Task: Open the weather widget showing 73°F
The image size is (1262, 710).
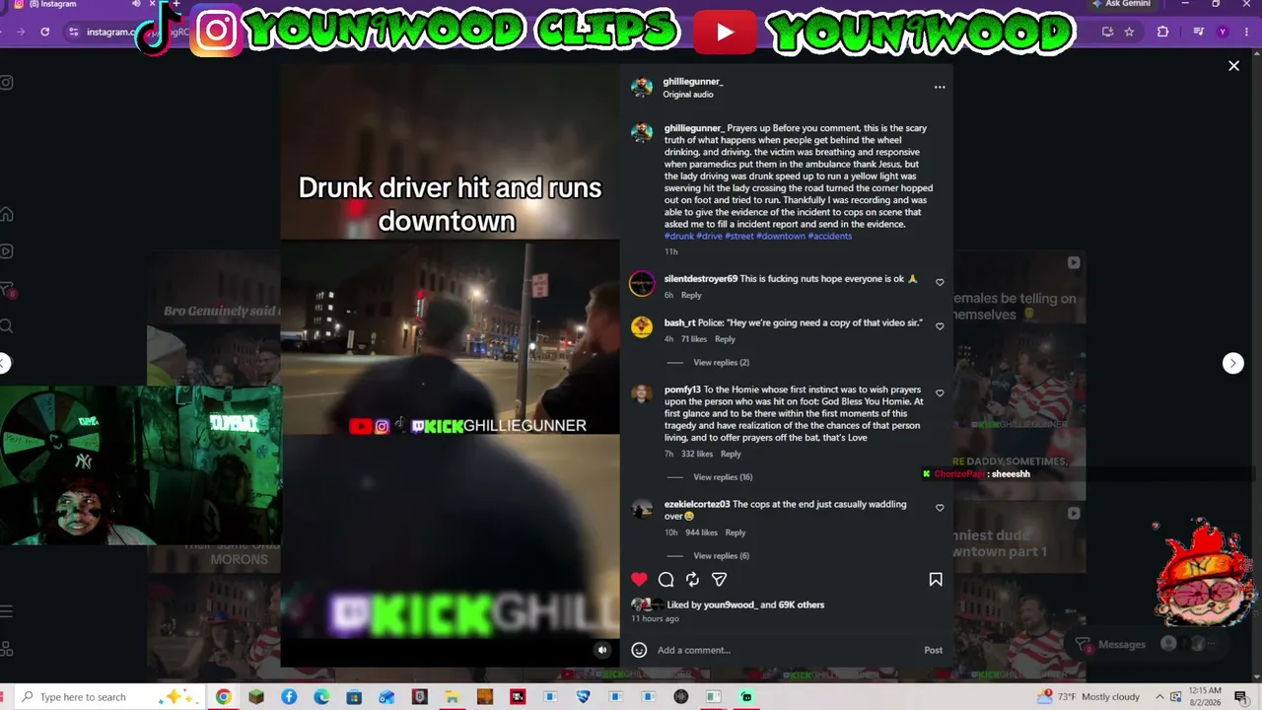Action: coord(1088,697)
